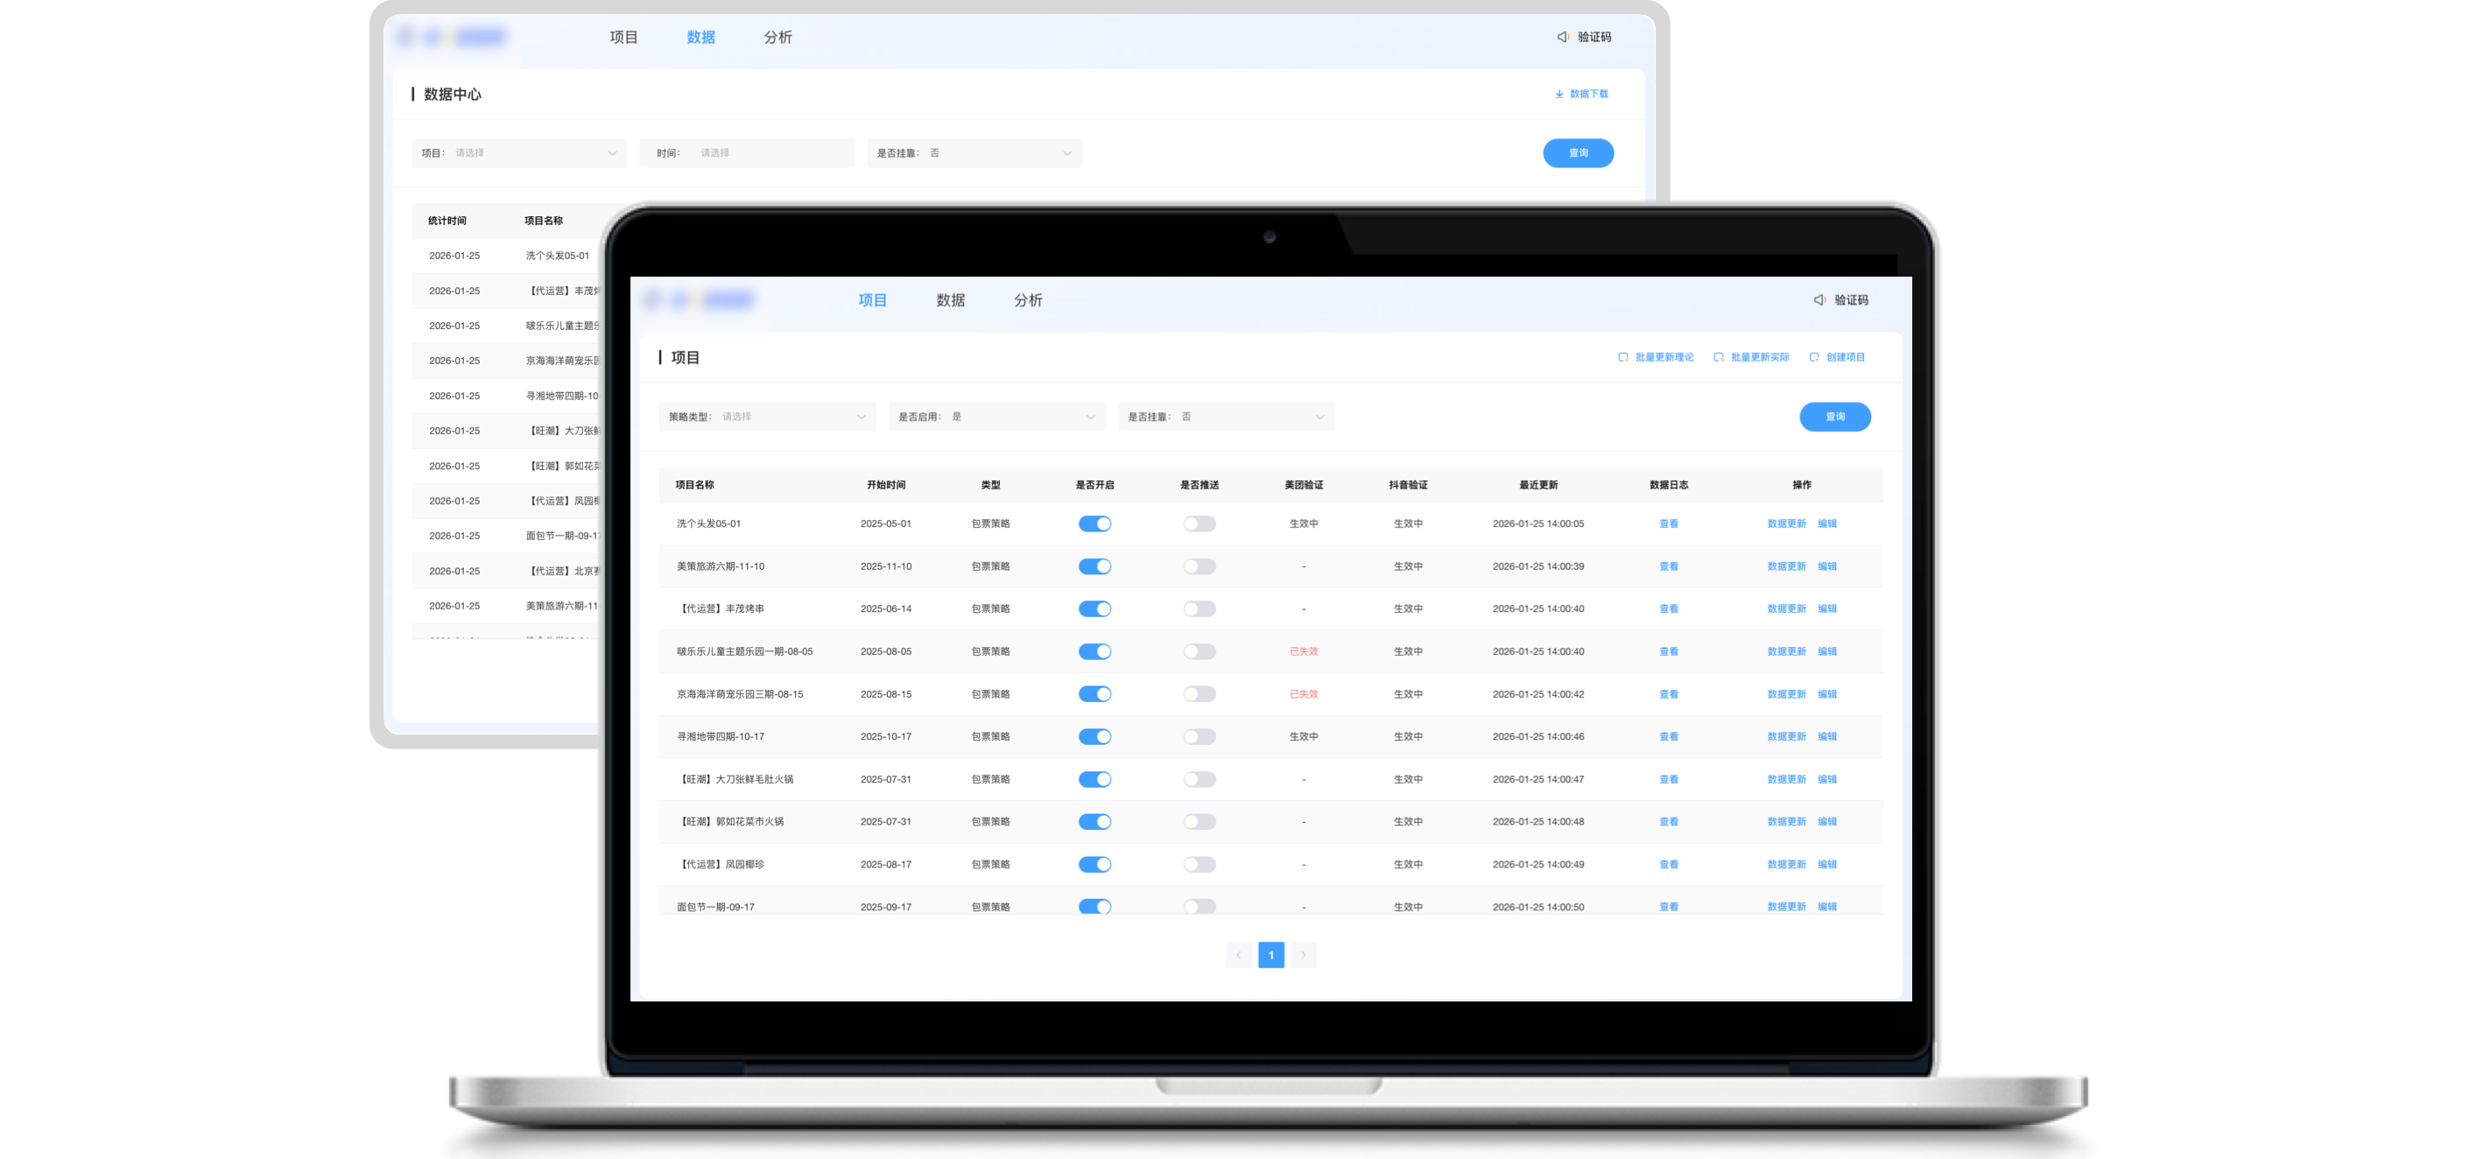Image resolution: width=2469 pixels, height=1159 pixels.
Task: Open 查看 data log for 美策旅游六期-11-10
Action: [x=1668, y=565]
